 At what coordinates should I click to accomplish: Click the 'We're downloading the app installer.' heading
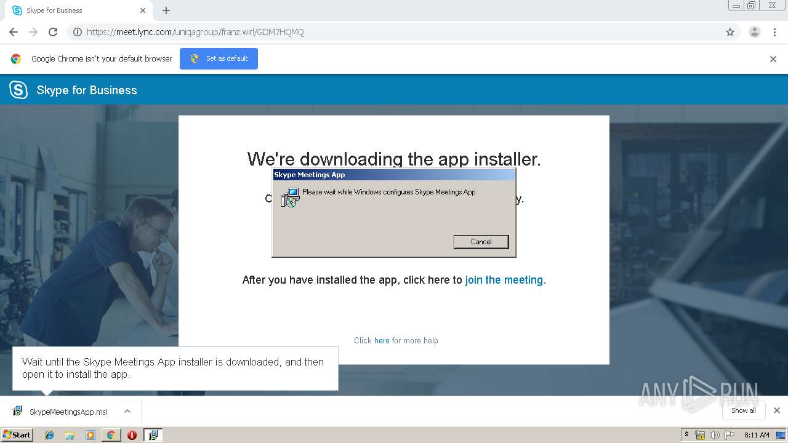pos(394,159)
